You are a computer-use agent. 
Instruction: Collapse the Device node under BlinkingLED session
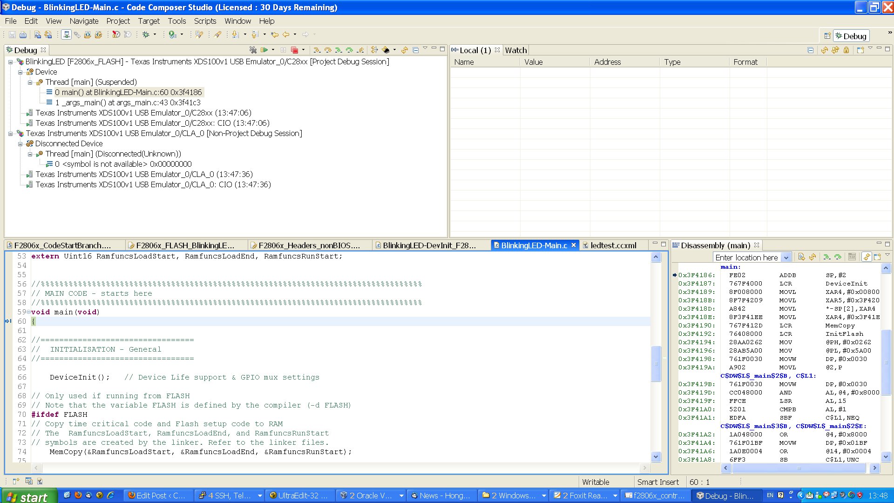coord(20,72)
